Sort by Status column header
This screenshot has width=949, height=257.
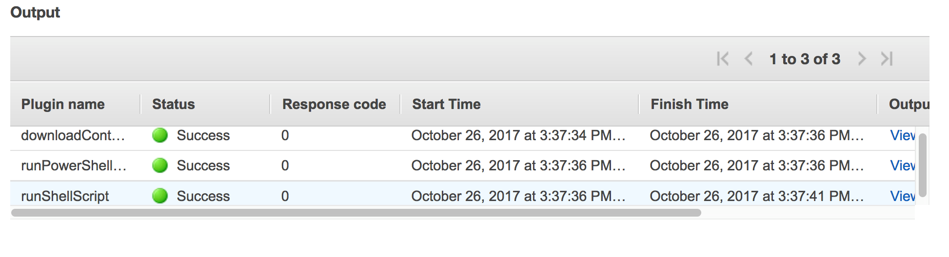pyautogui.click(x=173, y=104)
